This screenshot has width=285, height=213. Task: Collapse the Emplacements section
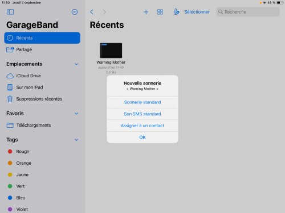click(x=76, y=64)
